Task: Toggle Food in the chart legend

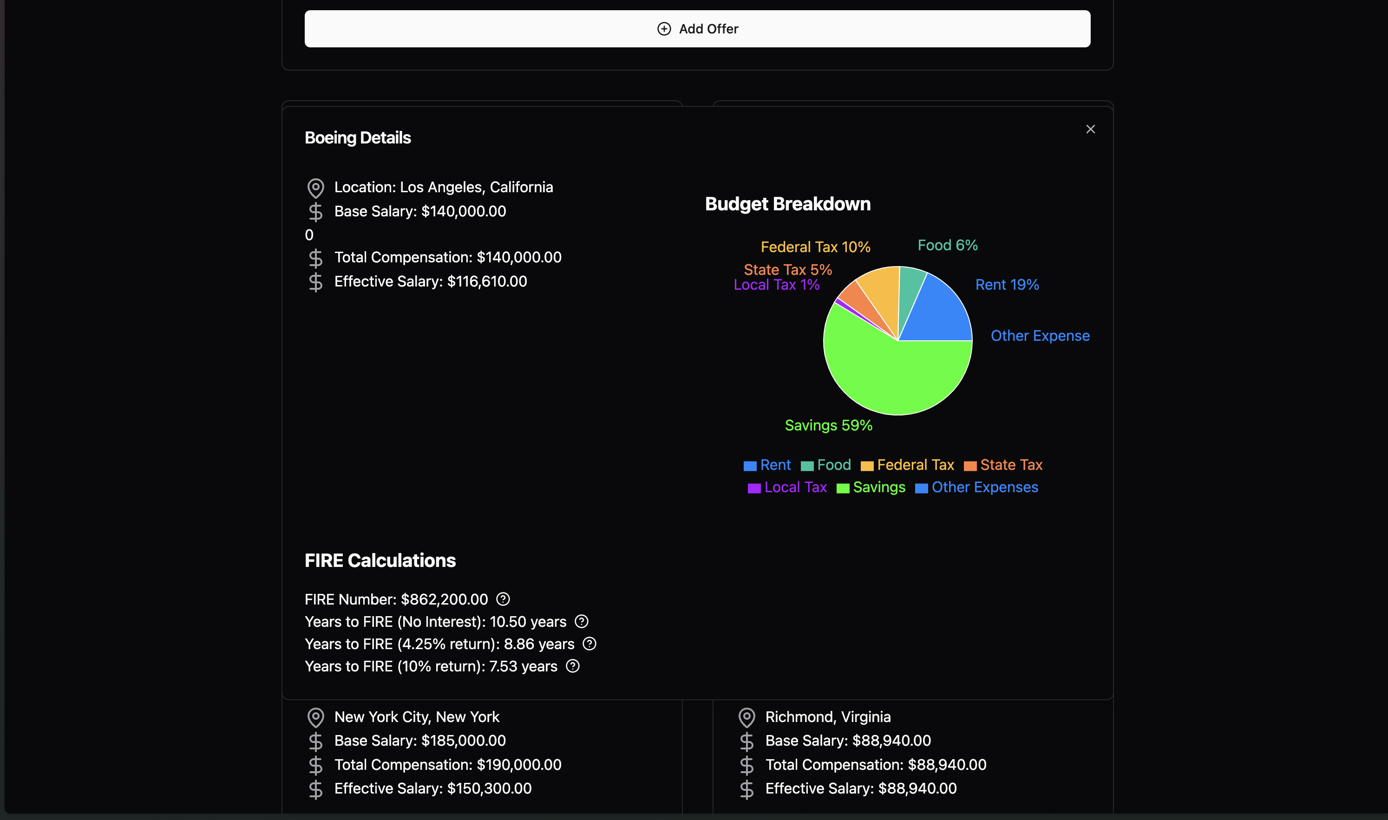Action: [x=833, y=465]
